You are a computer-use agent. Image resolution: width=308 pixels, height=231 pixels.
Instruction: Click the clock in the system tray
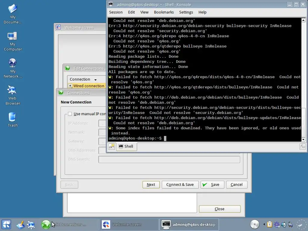coord(301,224)
